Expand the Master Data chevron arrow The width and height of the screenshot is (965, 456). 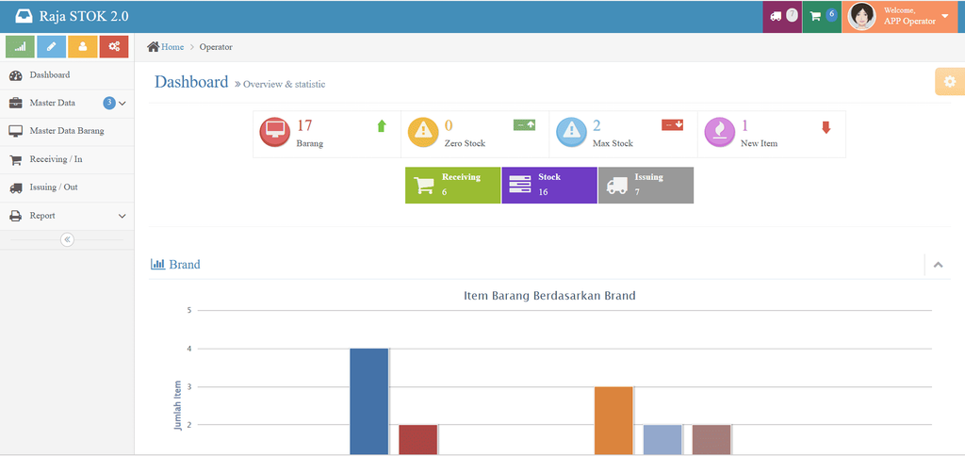pyautogui.click(x=122, y=104)
